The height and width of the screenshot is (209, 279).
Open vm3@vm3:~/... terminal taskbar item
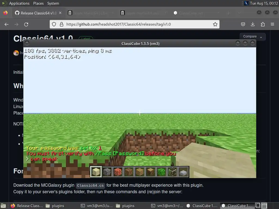(x=167, y=206)
